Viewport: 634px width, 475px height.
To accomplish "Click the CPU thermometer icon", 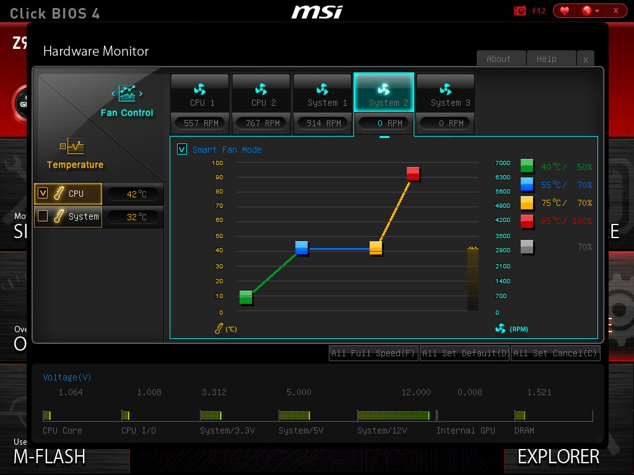I will [x=59, y=193].
